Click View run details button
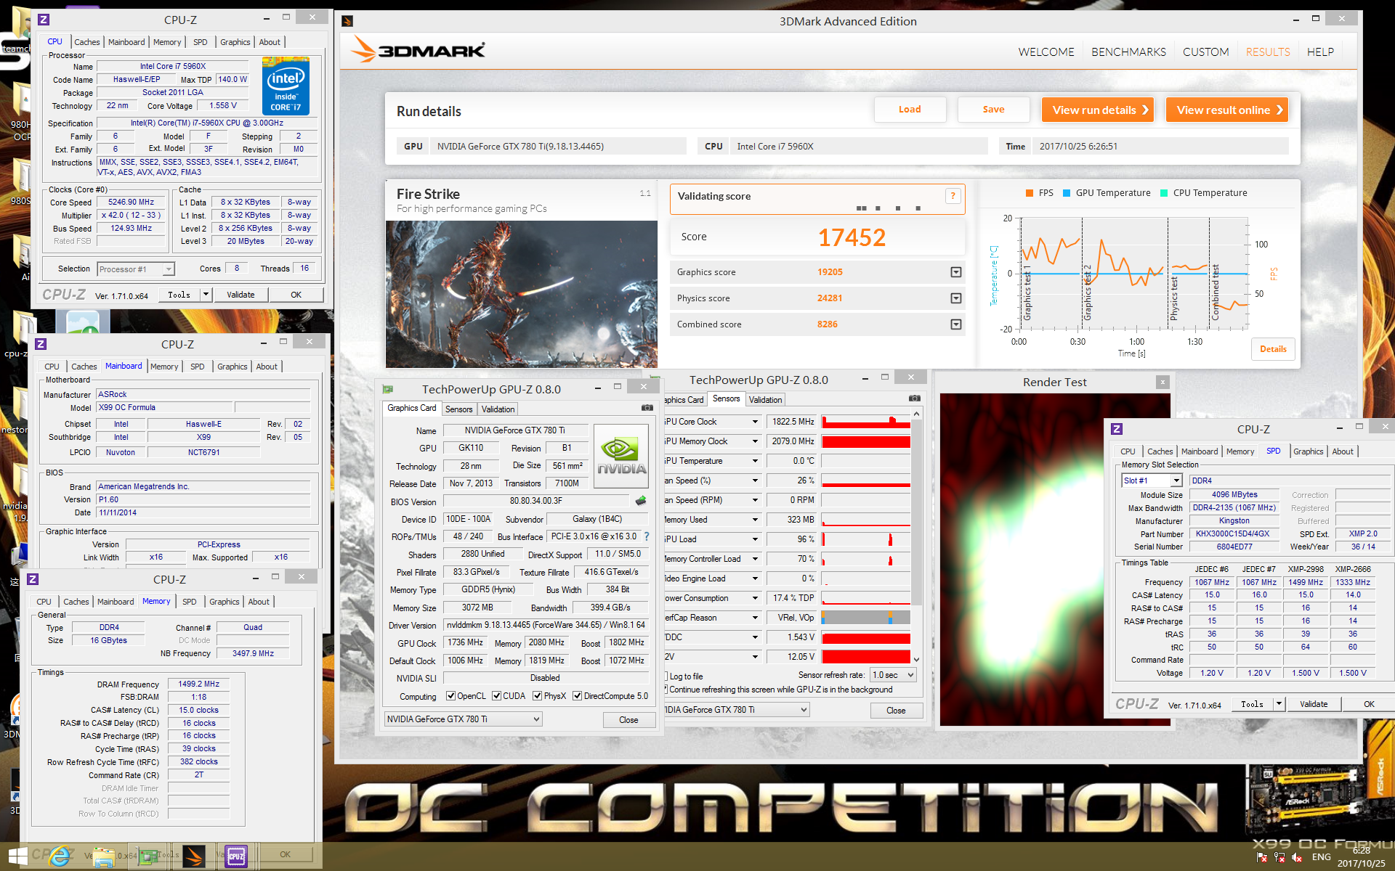 [x=1098, y=110]
